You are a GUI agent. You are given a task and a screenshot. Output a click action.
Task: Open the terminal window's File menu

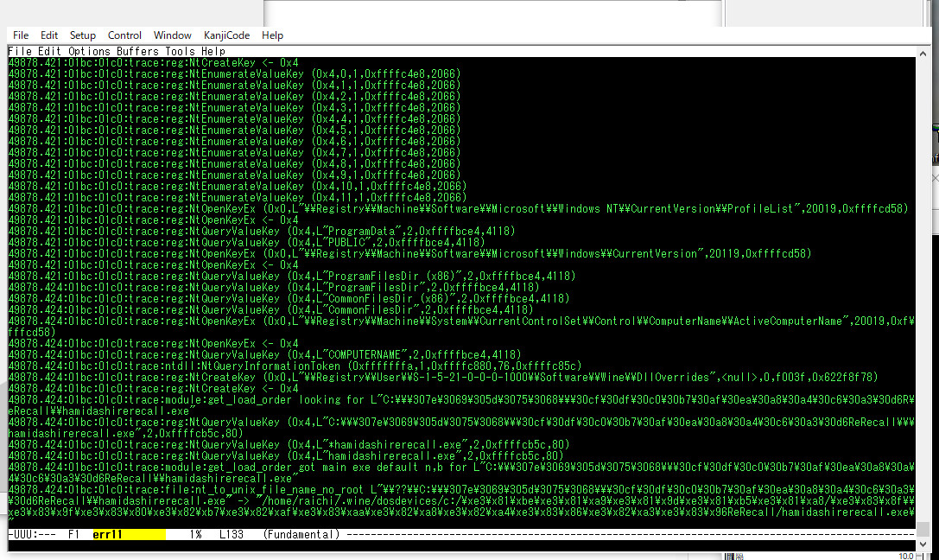[x=21, y=35]
